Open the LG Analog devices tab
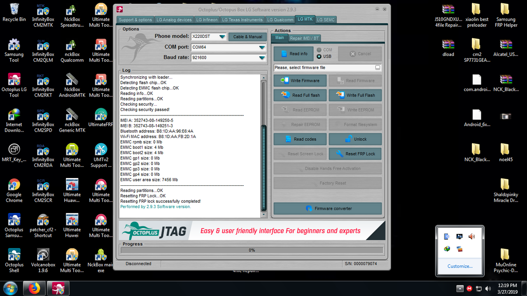 [174, 20]
